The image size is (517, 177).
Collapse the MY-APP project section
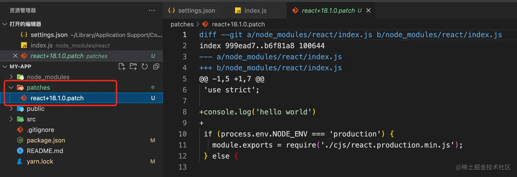click(5, 66)
